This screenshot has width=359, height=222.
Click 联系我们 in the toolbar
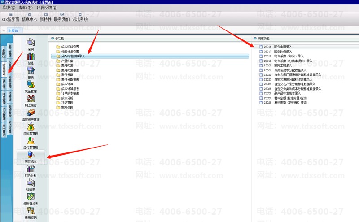pos(62,17)
